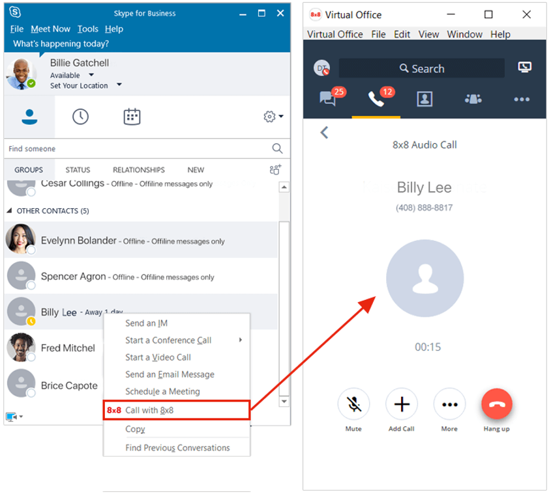This screenshot has width=551, height=494.
Task: Click the Add Call button
Action: pos(401,404)
